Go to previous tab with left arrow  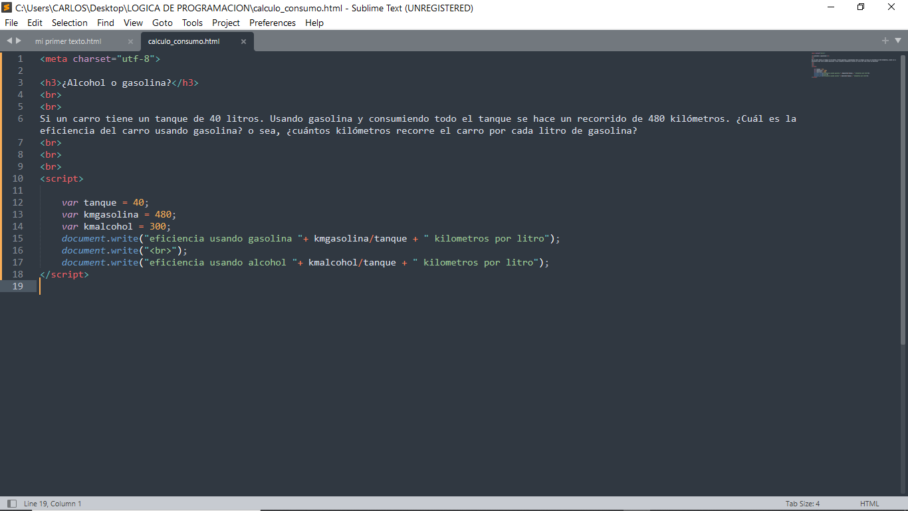tap(9, 41)
